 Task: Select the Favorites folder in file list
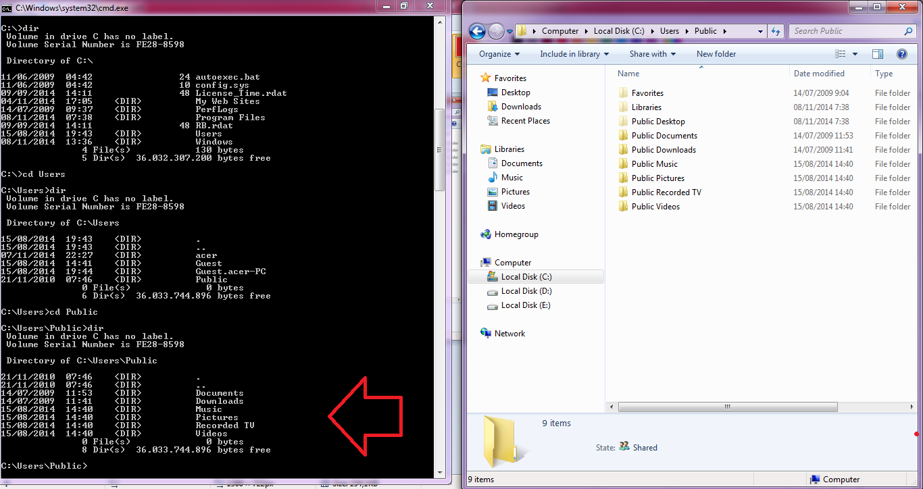[647, 93]
